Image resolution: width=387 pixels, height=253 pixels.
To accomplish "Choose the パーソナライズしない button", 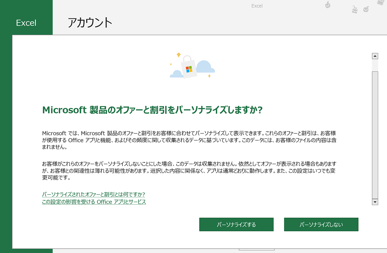I will [x=321, y=224].
